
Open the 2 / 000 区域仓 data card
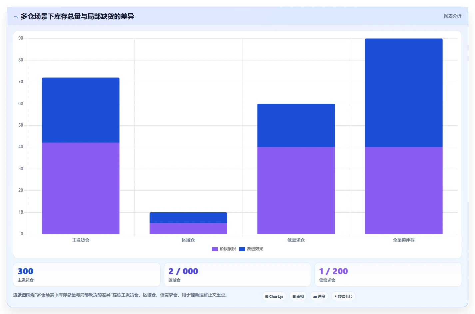pos(237,274)
